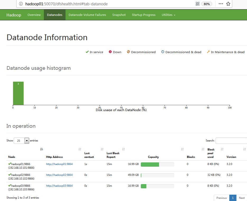Focus the Search input field
This screenshot has width=247, height=201.
pos(231,141)
